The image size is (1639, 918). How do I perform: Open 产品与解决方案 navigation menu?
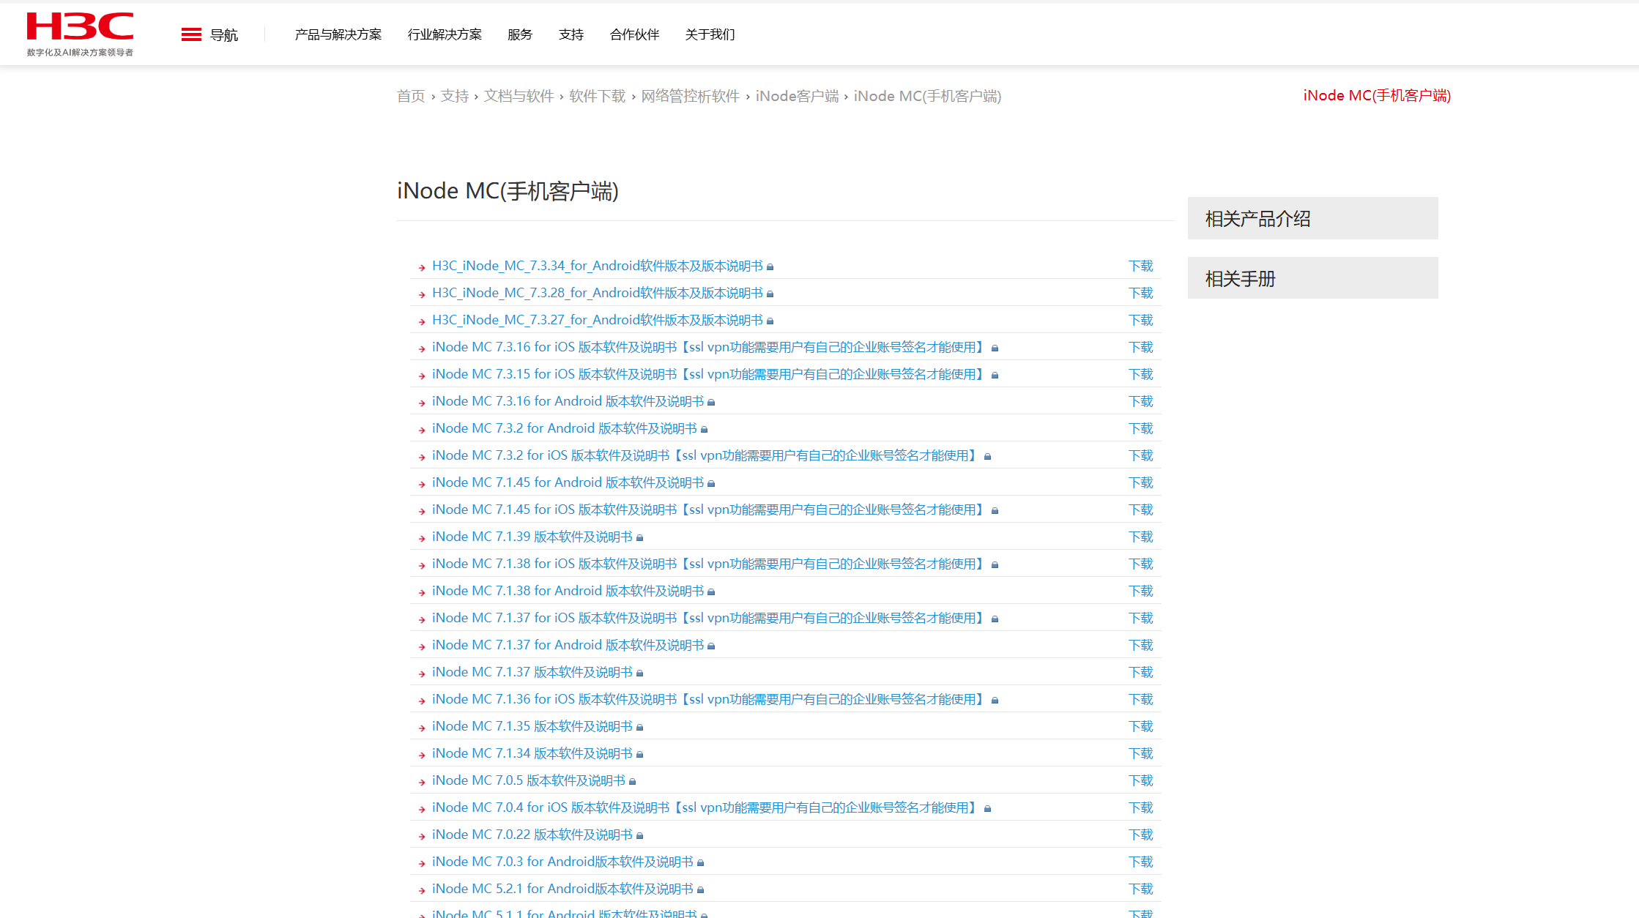(x=338, y=34)
